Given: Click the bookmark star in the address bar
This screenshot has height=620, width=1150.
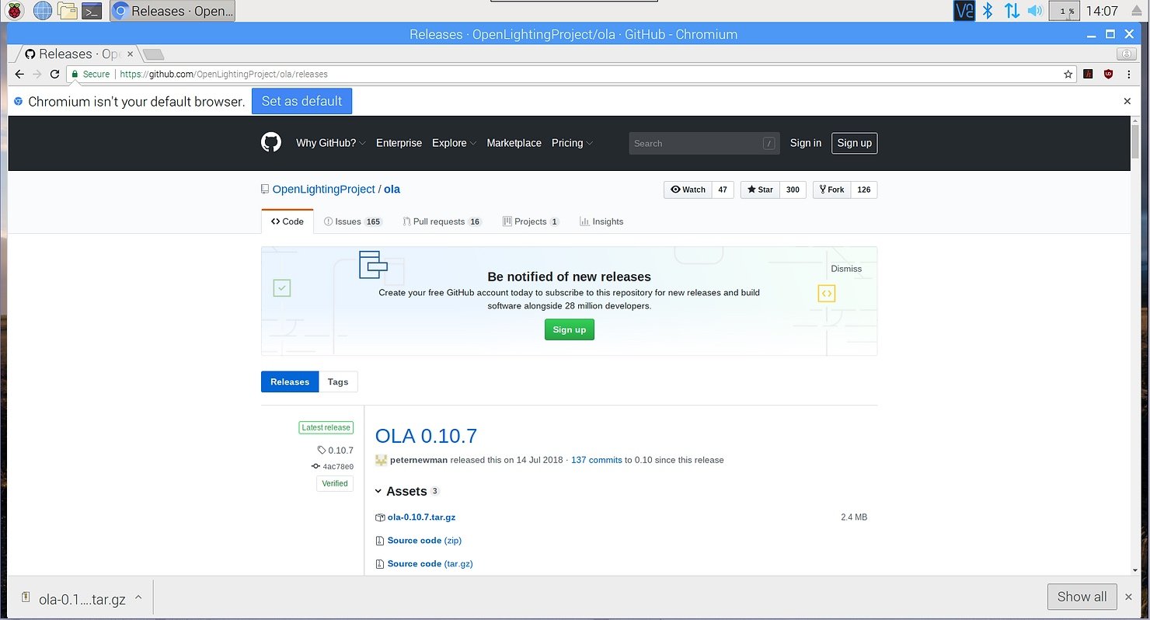Looking at the screenshot, I should pos(1068,74).
